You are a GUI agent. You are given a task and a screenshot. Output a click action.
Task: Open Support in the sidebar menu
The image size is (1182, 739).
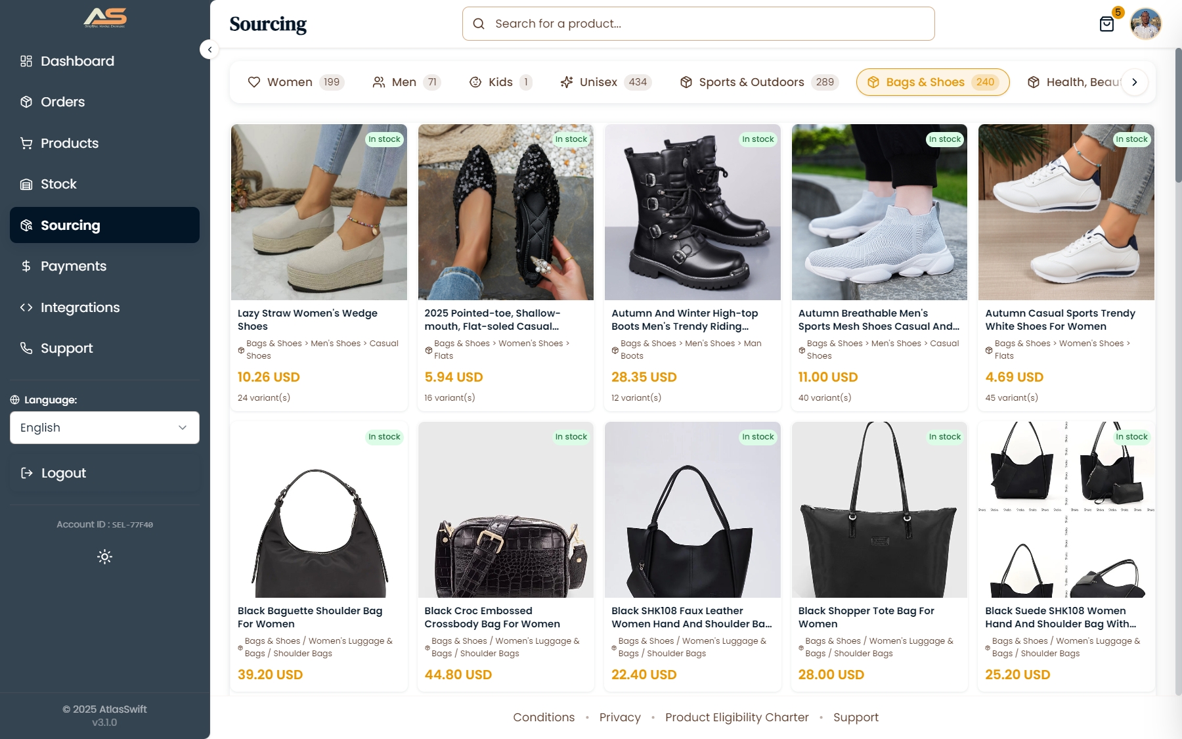point(66,348)
